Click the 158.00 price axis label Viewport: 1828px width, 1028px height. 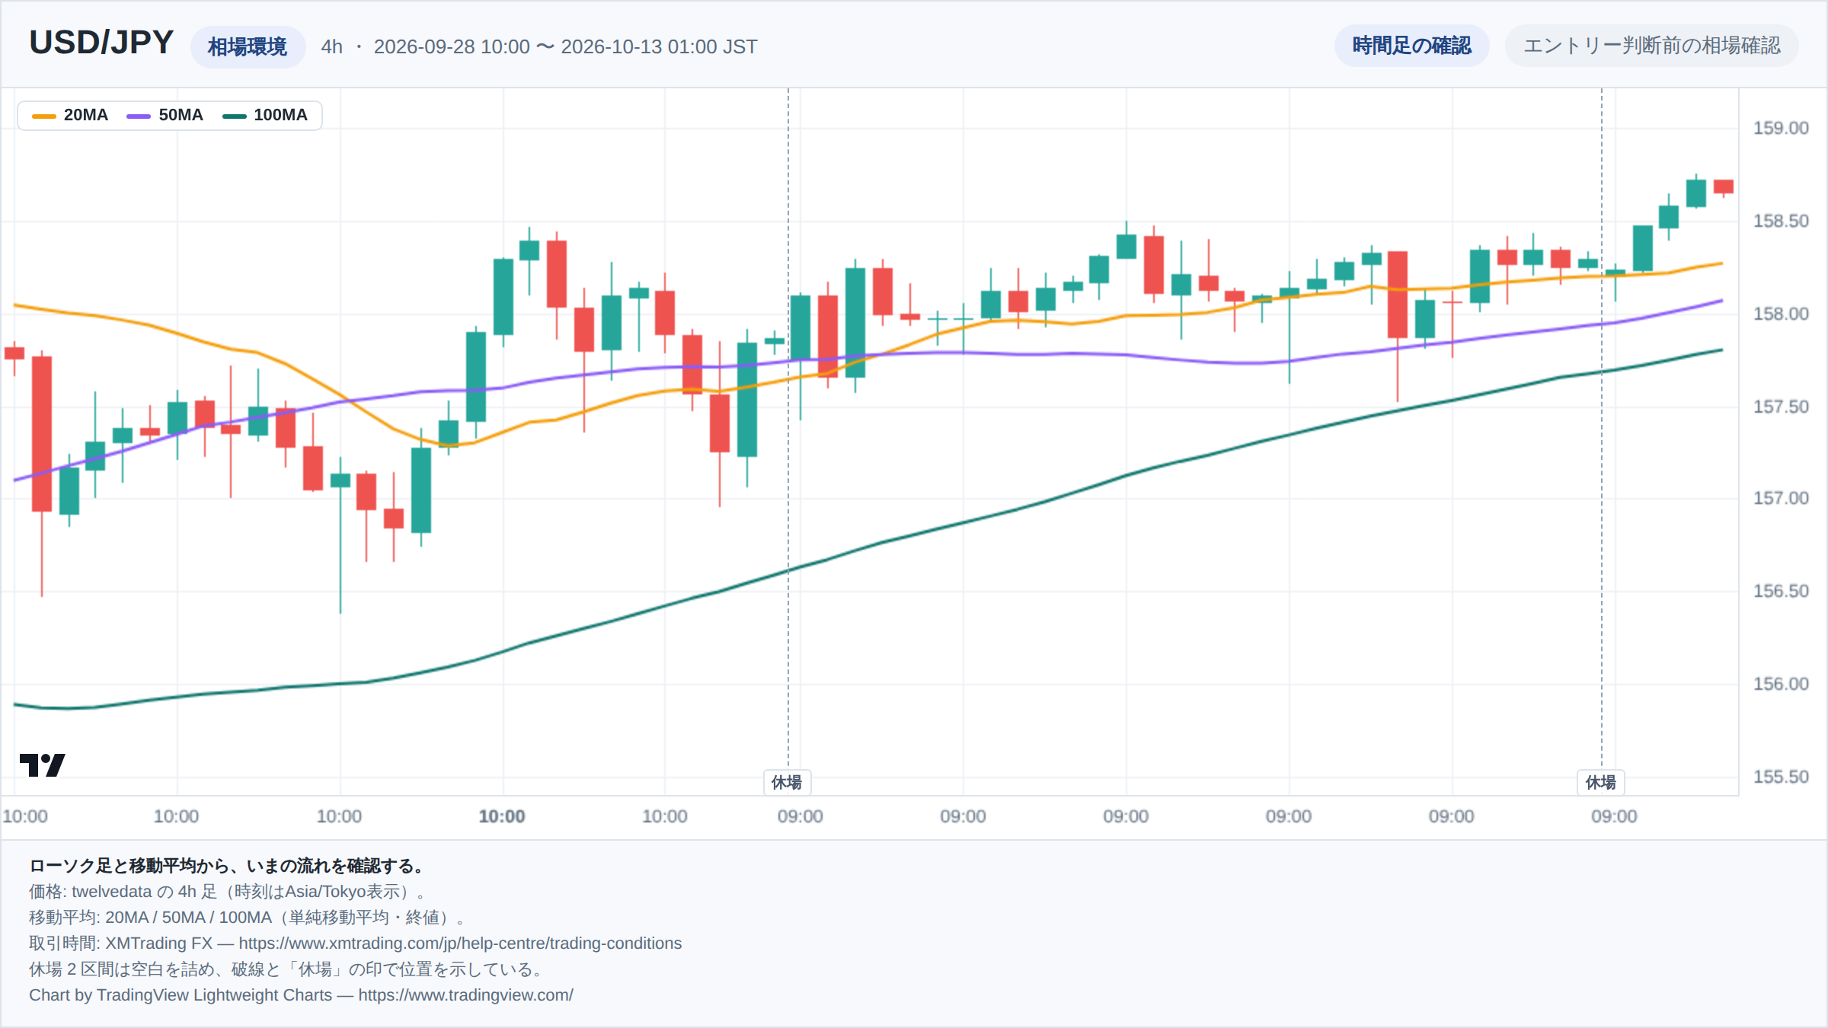1780,314
